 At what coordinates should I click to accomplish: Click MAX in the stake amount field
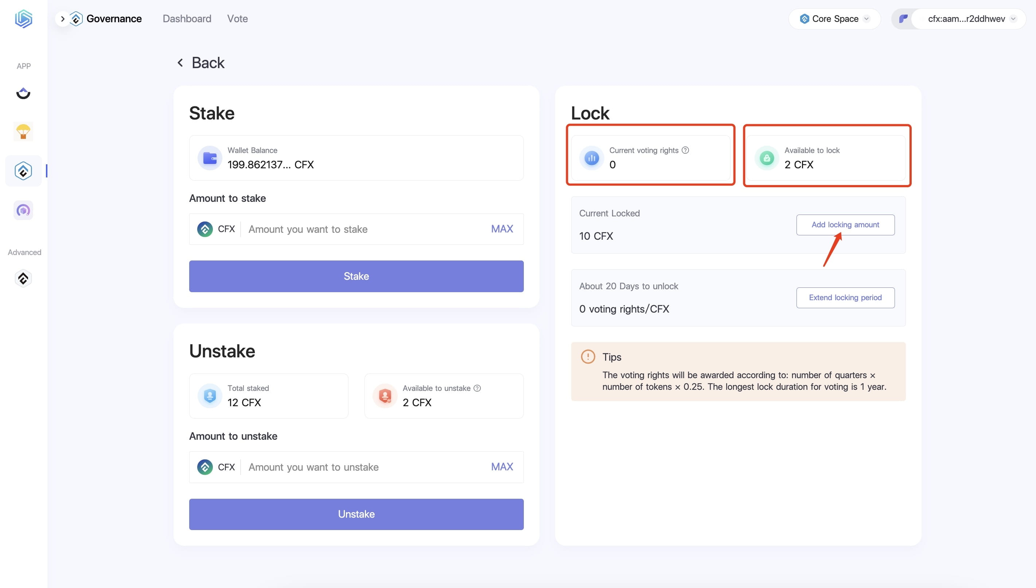click(x=502, y=228)
